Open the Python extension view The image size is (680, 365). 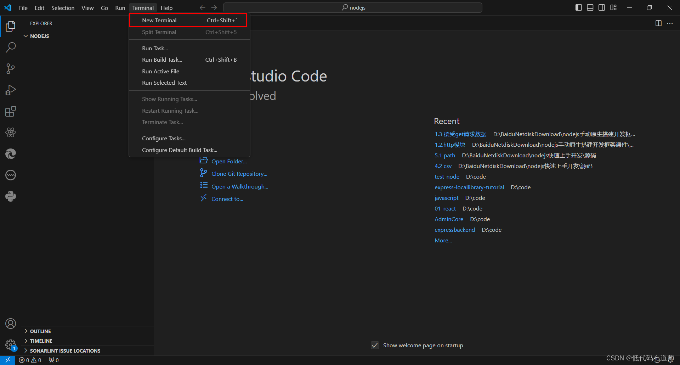tap(11, 196)
